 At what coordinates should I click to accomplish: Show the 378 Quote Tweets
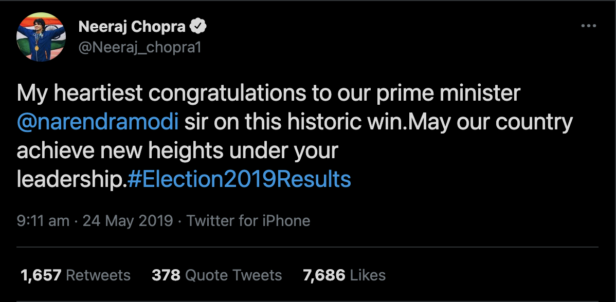click(216, 275)
